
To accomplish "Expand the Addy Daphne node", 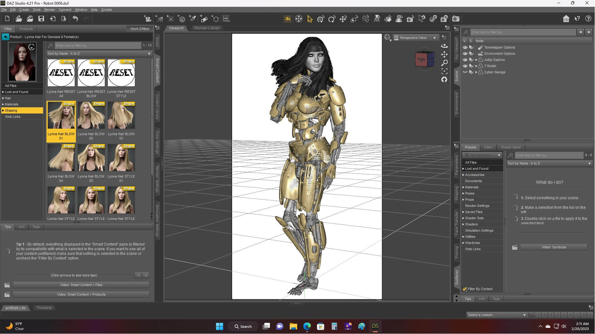I will (476, 60).
